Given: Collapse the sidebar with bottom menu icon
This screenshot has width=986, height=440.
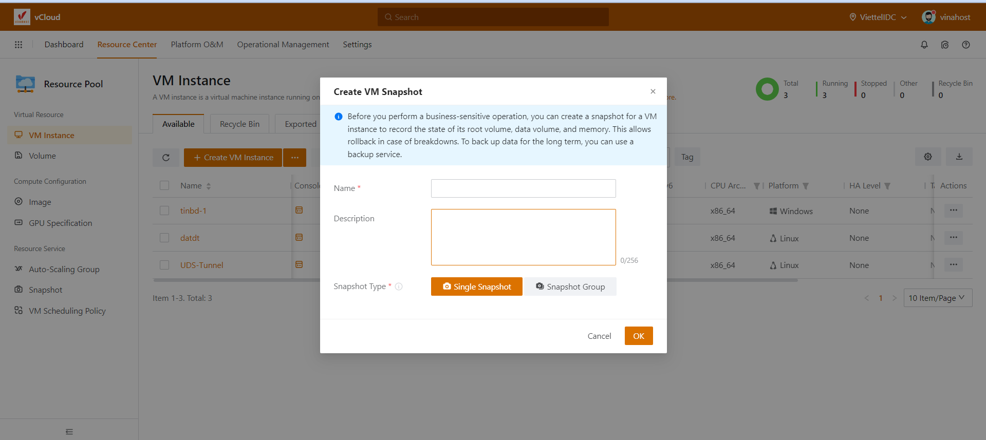Looking at the screenshot, I should click(x=69, y=432).
